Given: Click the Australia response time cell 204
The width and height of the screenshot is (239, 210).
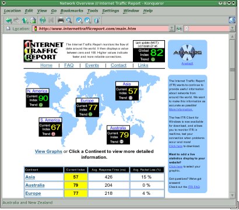Looking at the screenshot, I should (108, 185).
